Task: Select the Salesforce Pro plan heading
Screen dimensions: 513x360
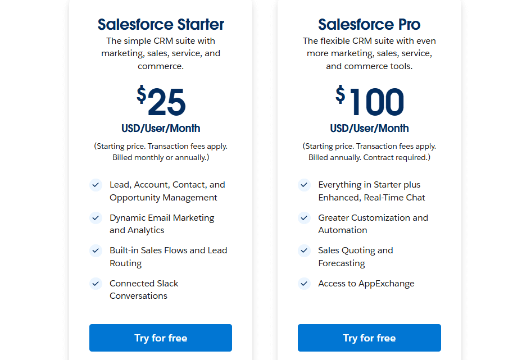Action: [x=369, y=25]
